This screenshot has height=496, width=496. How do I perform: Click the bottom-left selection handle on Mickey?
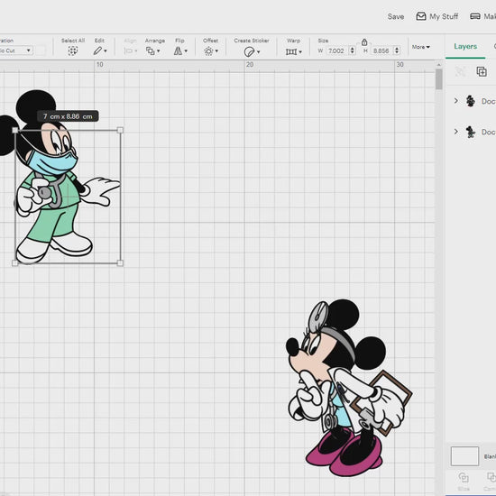pyautogui.click(x=14, y=262)
